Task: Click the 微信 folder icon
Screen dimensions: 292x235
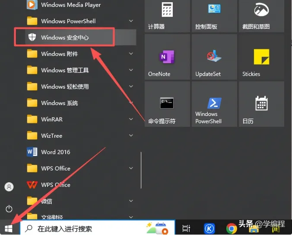Action: 32,201
